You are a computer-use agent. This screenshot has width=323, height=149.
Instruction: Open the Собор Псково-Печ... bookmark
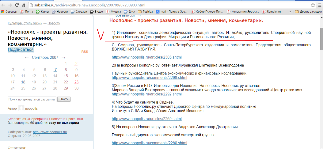tap(207, 11)
